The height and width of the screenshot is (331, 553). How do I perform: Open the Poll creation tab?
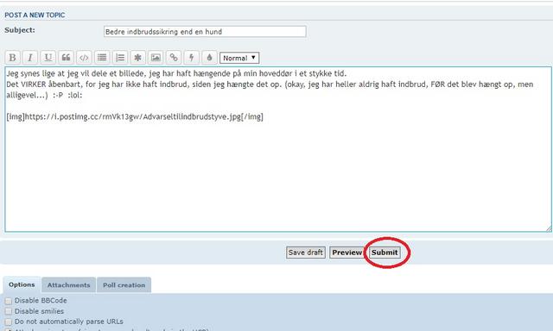click(124, 285)
